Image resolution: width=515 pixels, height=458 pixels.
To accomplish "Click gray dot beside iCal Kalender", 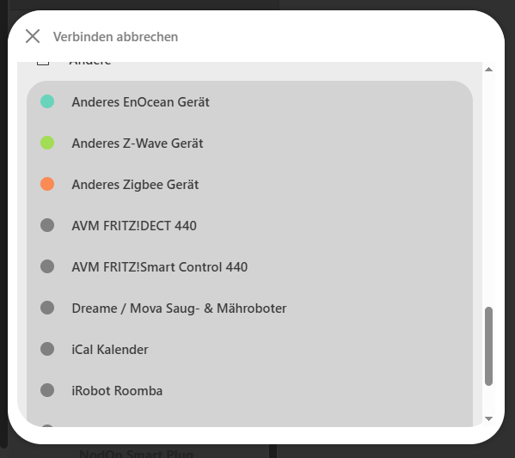I will pos(47,349).
